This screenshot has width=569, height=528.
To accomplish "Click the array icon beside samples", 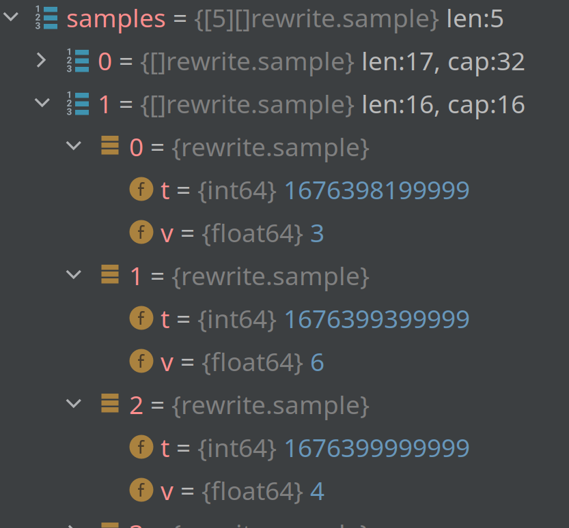I will [x=46, y=17].
